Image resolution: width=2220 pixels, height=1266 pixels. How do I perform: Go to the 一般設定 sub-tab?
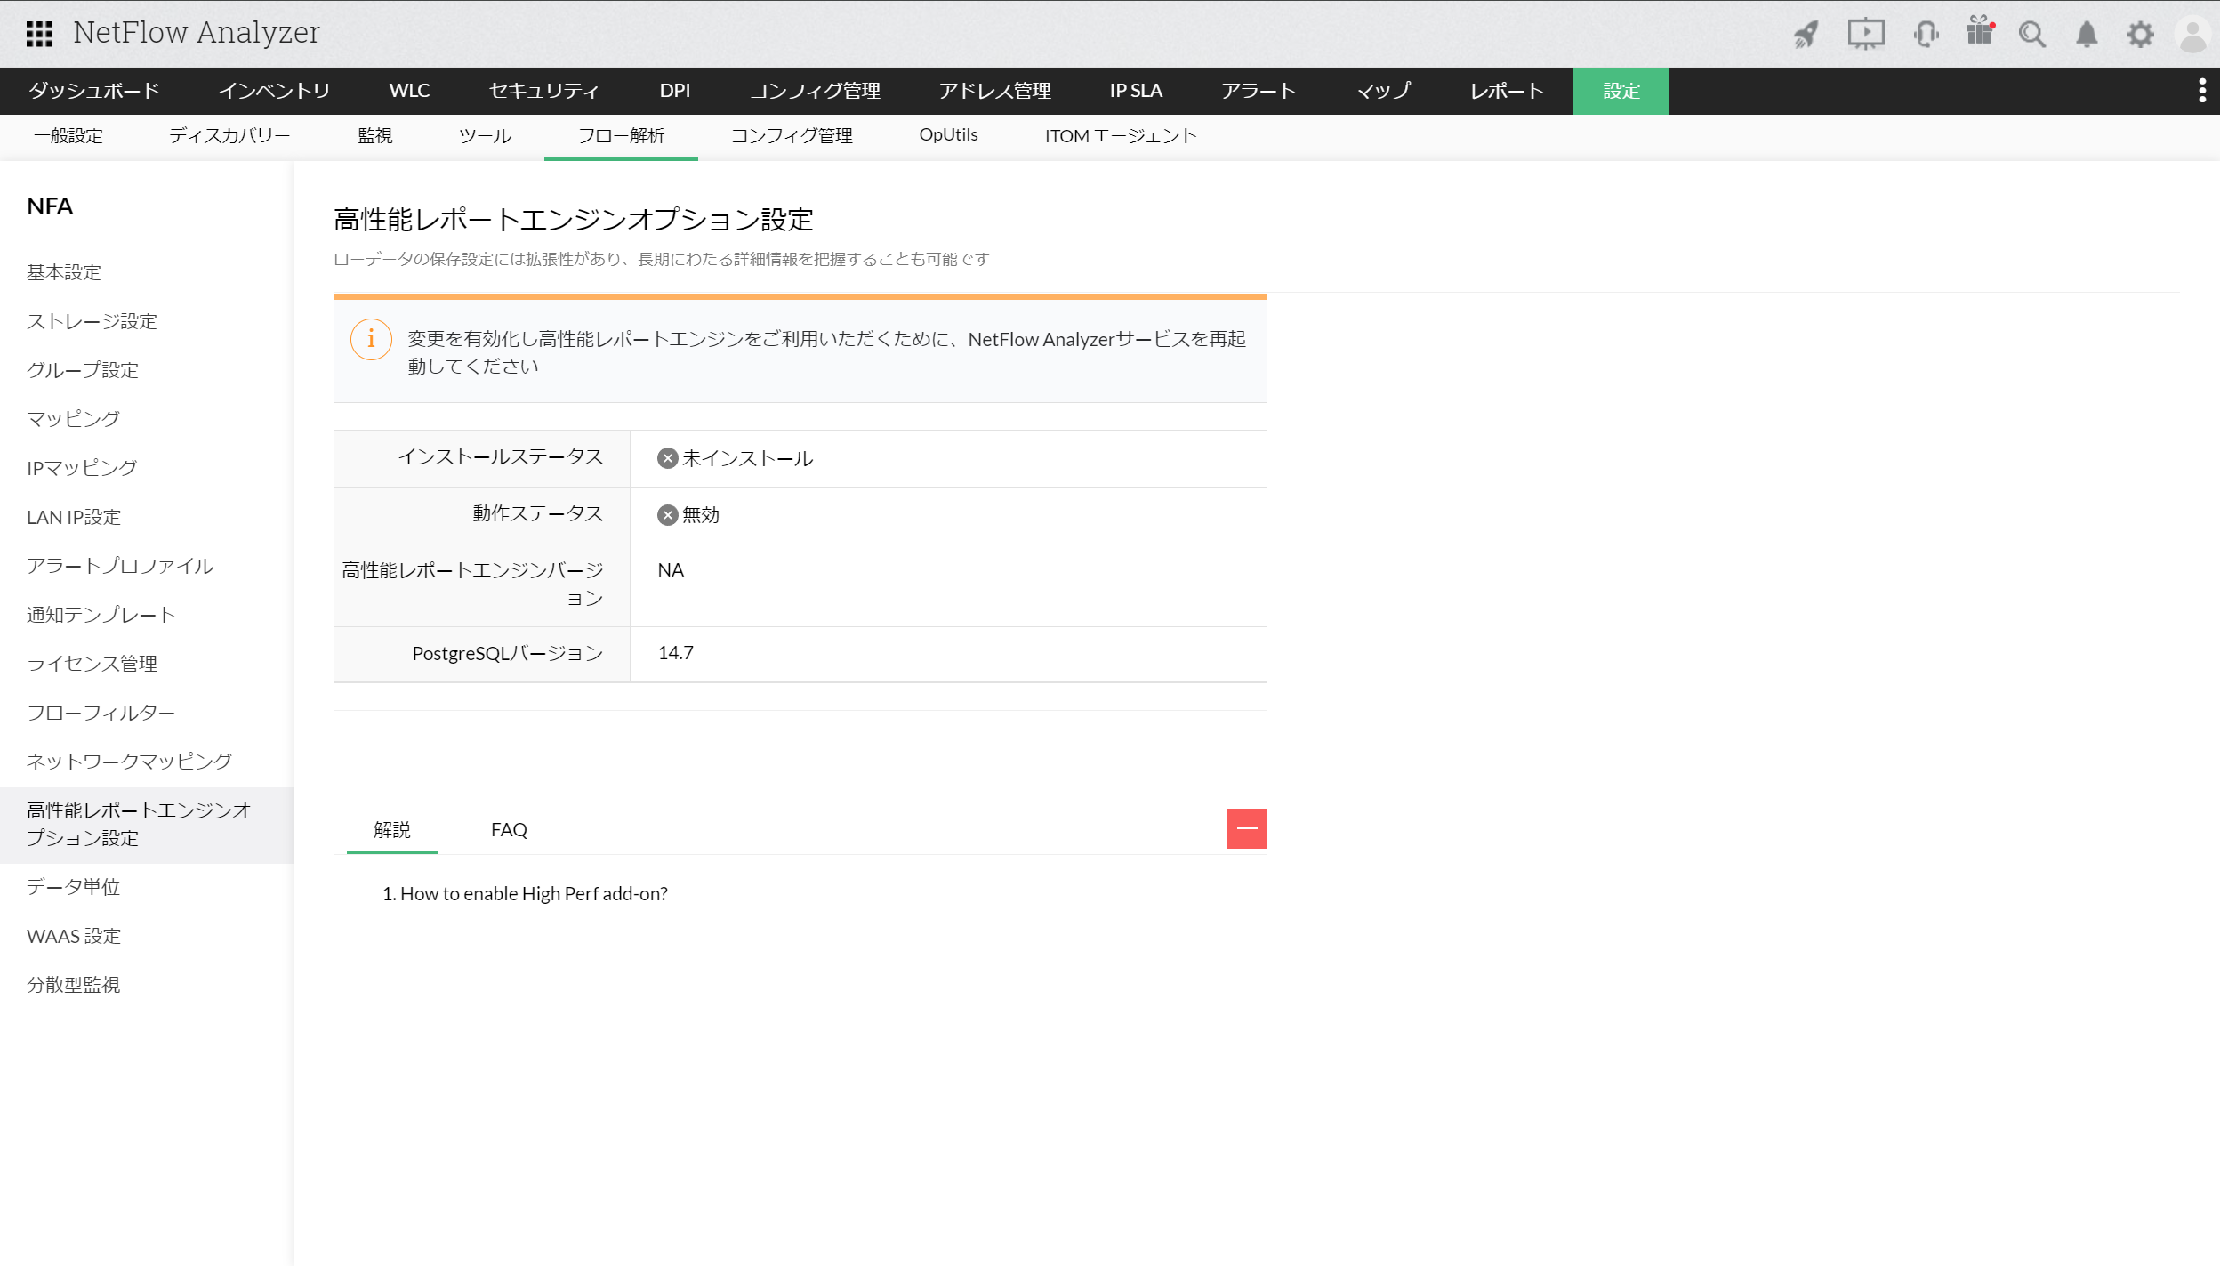pos(68,135)
